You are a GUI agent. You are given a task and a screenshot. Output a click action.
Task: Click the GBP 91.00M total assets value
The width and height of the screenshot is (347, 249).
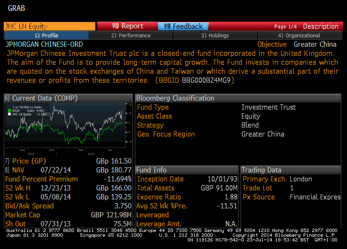(219, 188)
